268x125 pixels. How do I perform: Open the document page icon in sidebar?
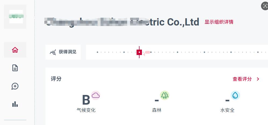pos(15,68)
